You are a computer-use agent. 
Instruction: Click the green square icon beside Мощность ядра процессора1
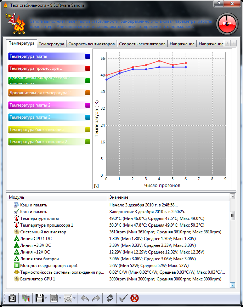coord(16,266)
